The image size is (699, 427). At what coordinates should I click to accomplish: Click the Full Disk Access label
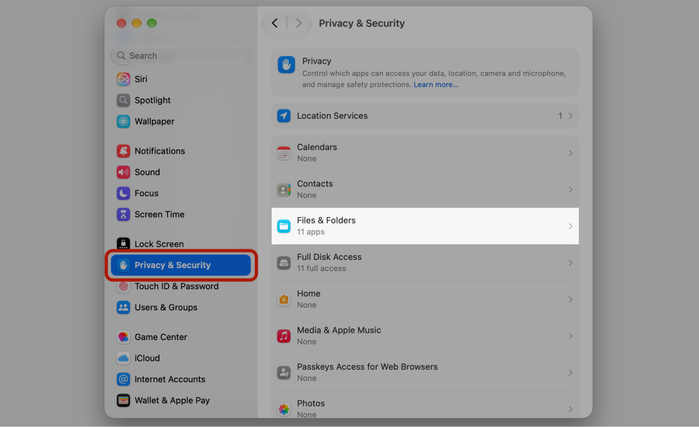point(329,257)
